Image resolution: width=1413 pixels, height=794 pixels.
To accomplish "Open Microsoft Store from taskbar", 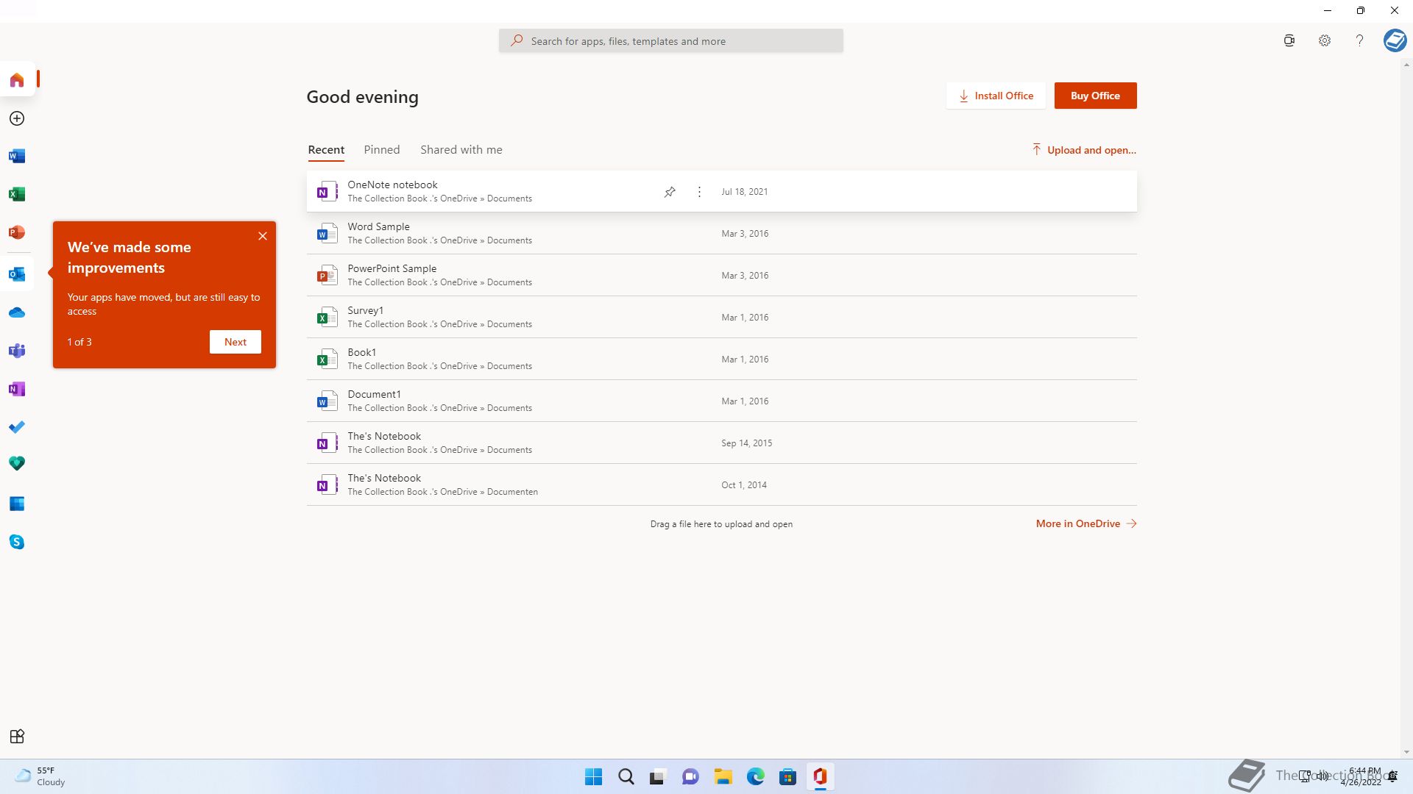I will [788, 776].
